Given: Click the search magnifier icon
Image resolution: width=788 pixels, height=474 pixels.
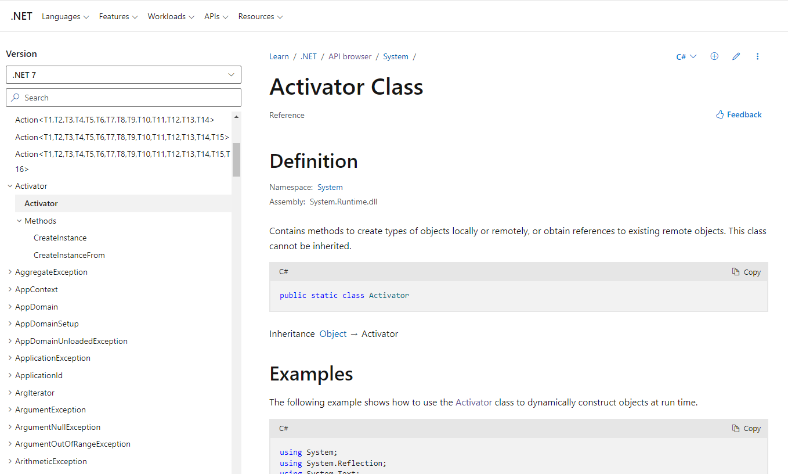Looking at the screenshot, I should tap(16, 98).
